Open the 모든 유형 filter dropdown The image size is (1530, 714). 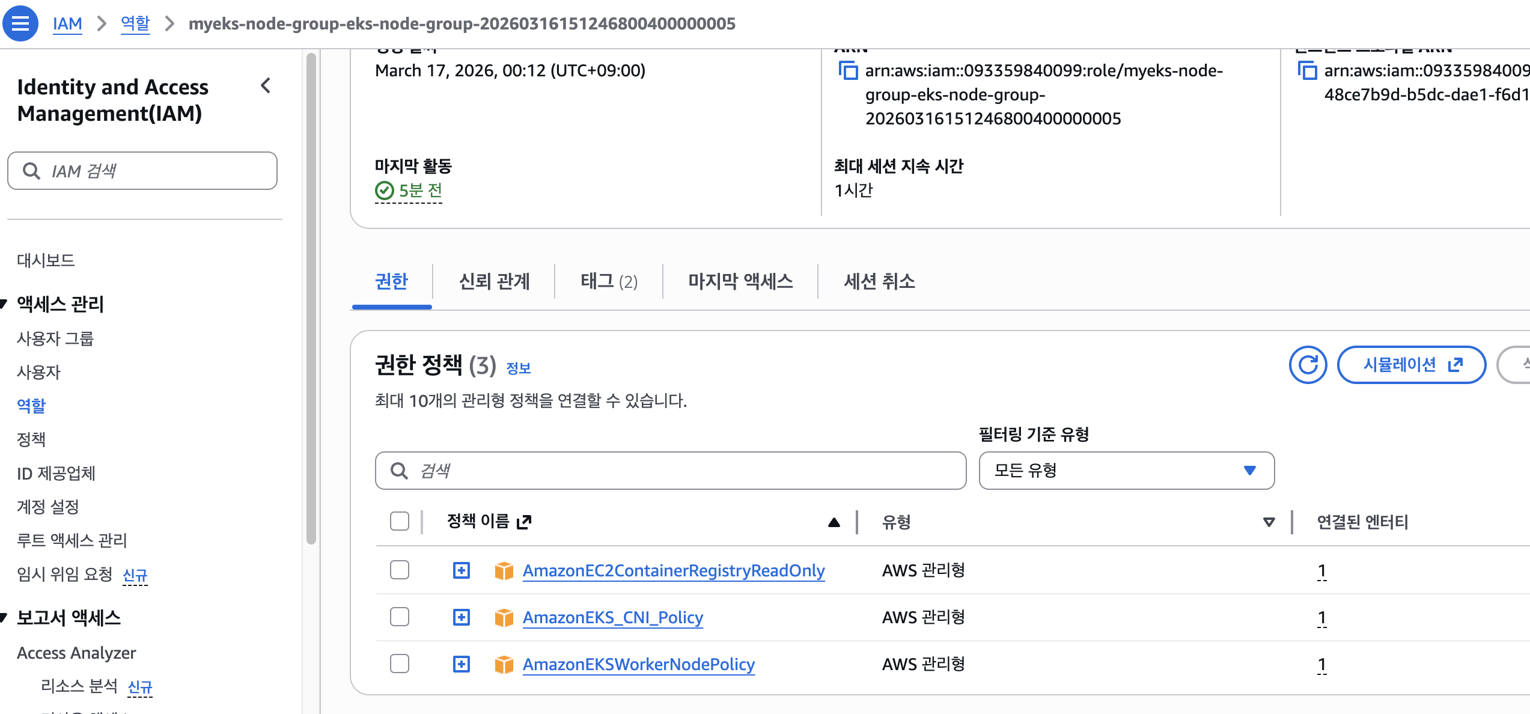(x=1126, y=471)
